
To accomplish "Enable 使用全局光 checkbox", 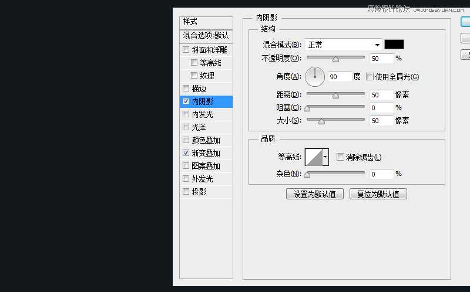I will 370,77.
